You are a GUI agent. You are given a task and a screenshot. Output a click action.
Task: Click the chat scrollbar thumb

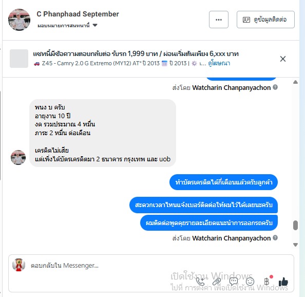pos(295,225)
